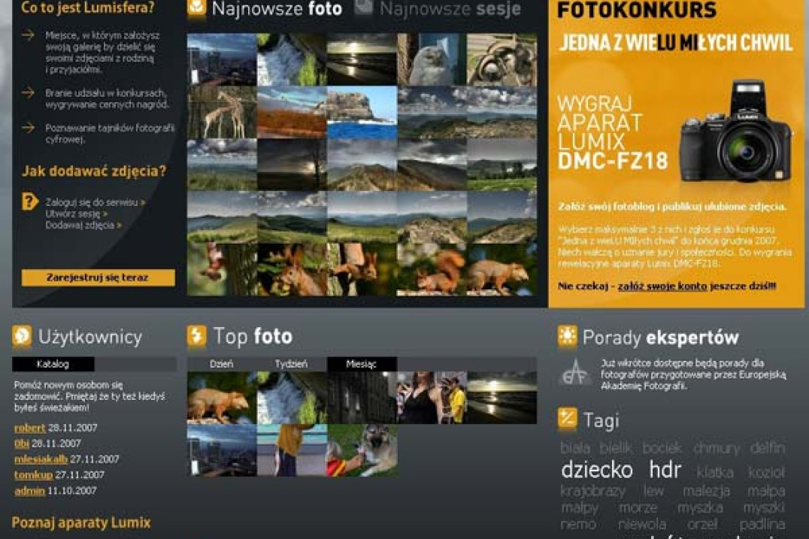Select the Dzień tab in Top foto
The height and width of the screenshot is (539, 809).
click(221, 364)
